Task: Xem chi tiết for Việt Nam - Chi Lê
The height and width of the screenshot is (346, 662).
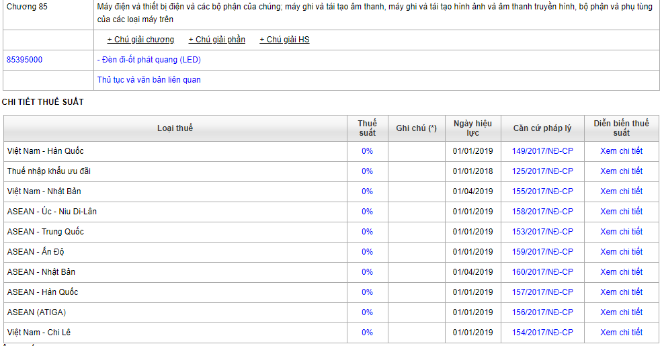Action: 621,333
